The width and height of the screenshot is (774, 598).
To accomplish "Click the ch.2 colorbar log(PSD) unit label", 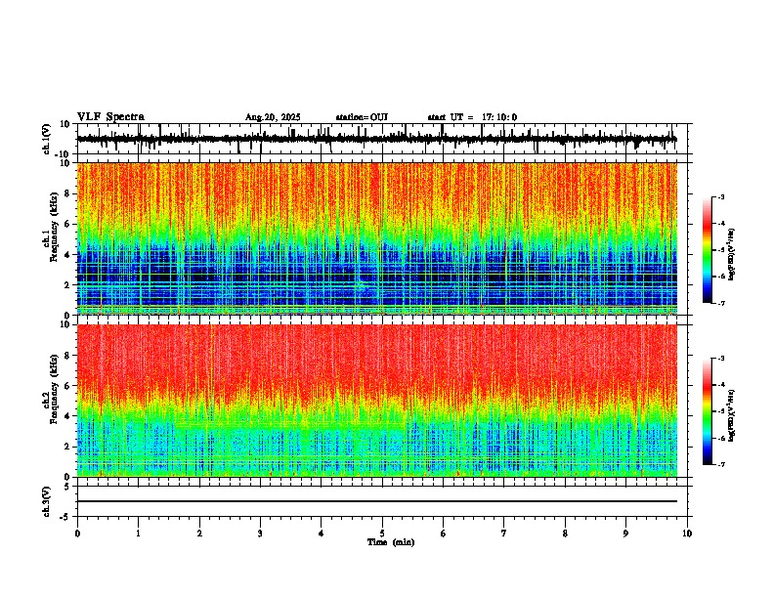I will coord(731,415).
